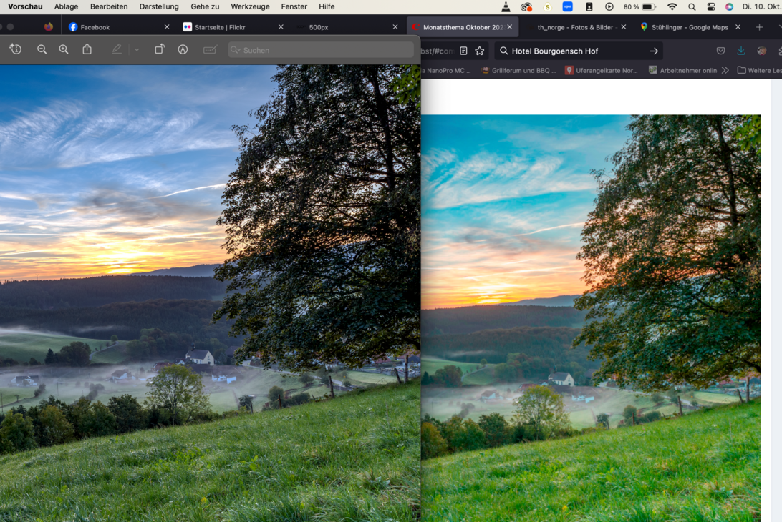Rotate the image with the rotate icon
This screenshot has width=782, height=522.
(160, 50)
